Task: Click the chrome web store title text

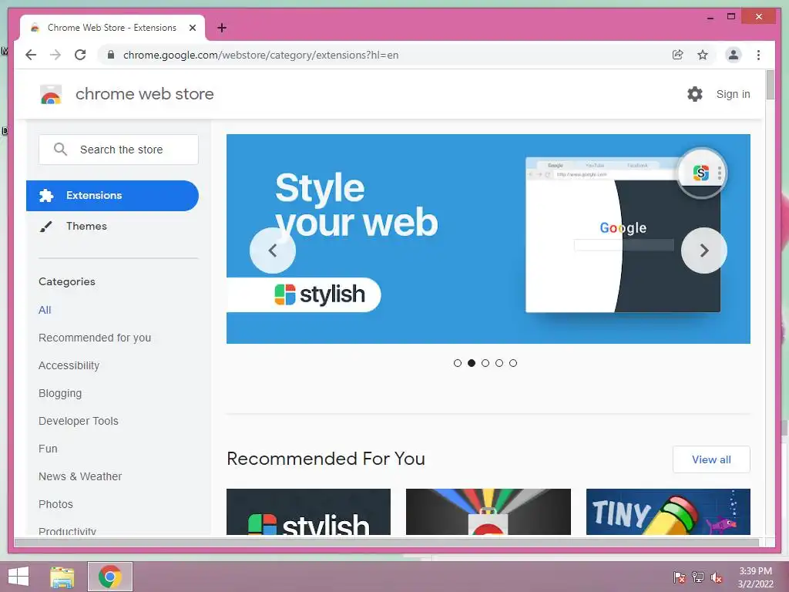Action: click(x=144, y=94)
